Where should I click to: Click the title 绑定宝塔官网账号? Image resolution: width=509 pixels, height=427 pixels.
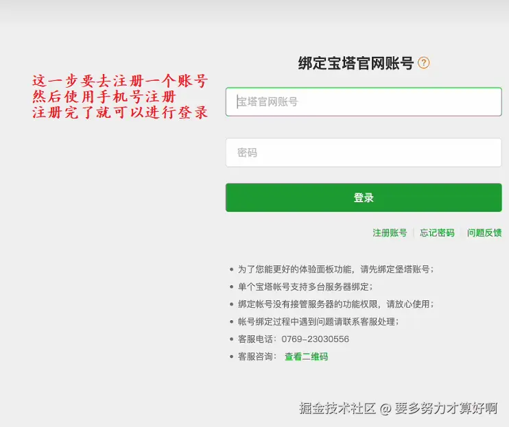pos(356,63)
